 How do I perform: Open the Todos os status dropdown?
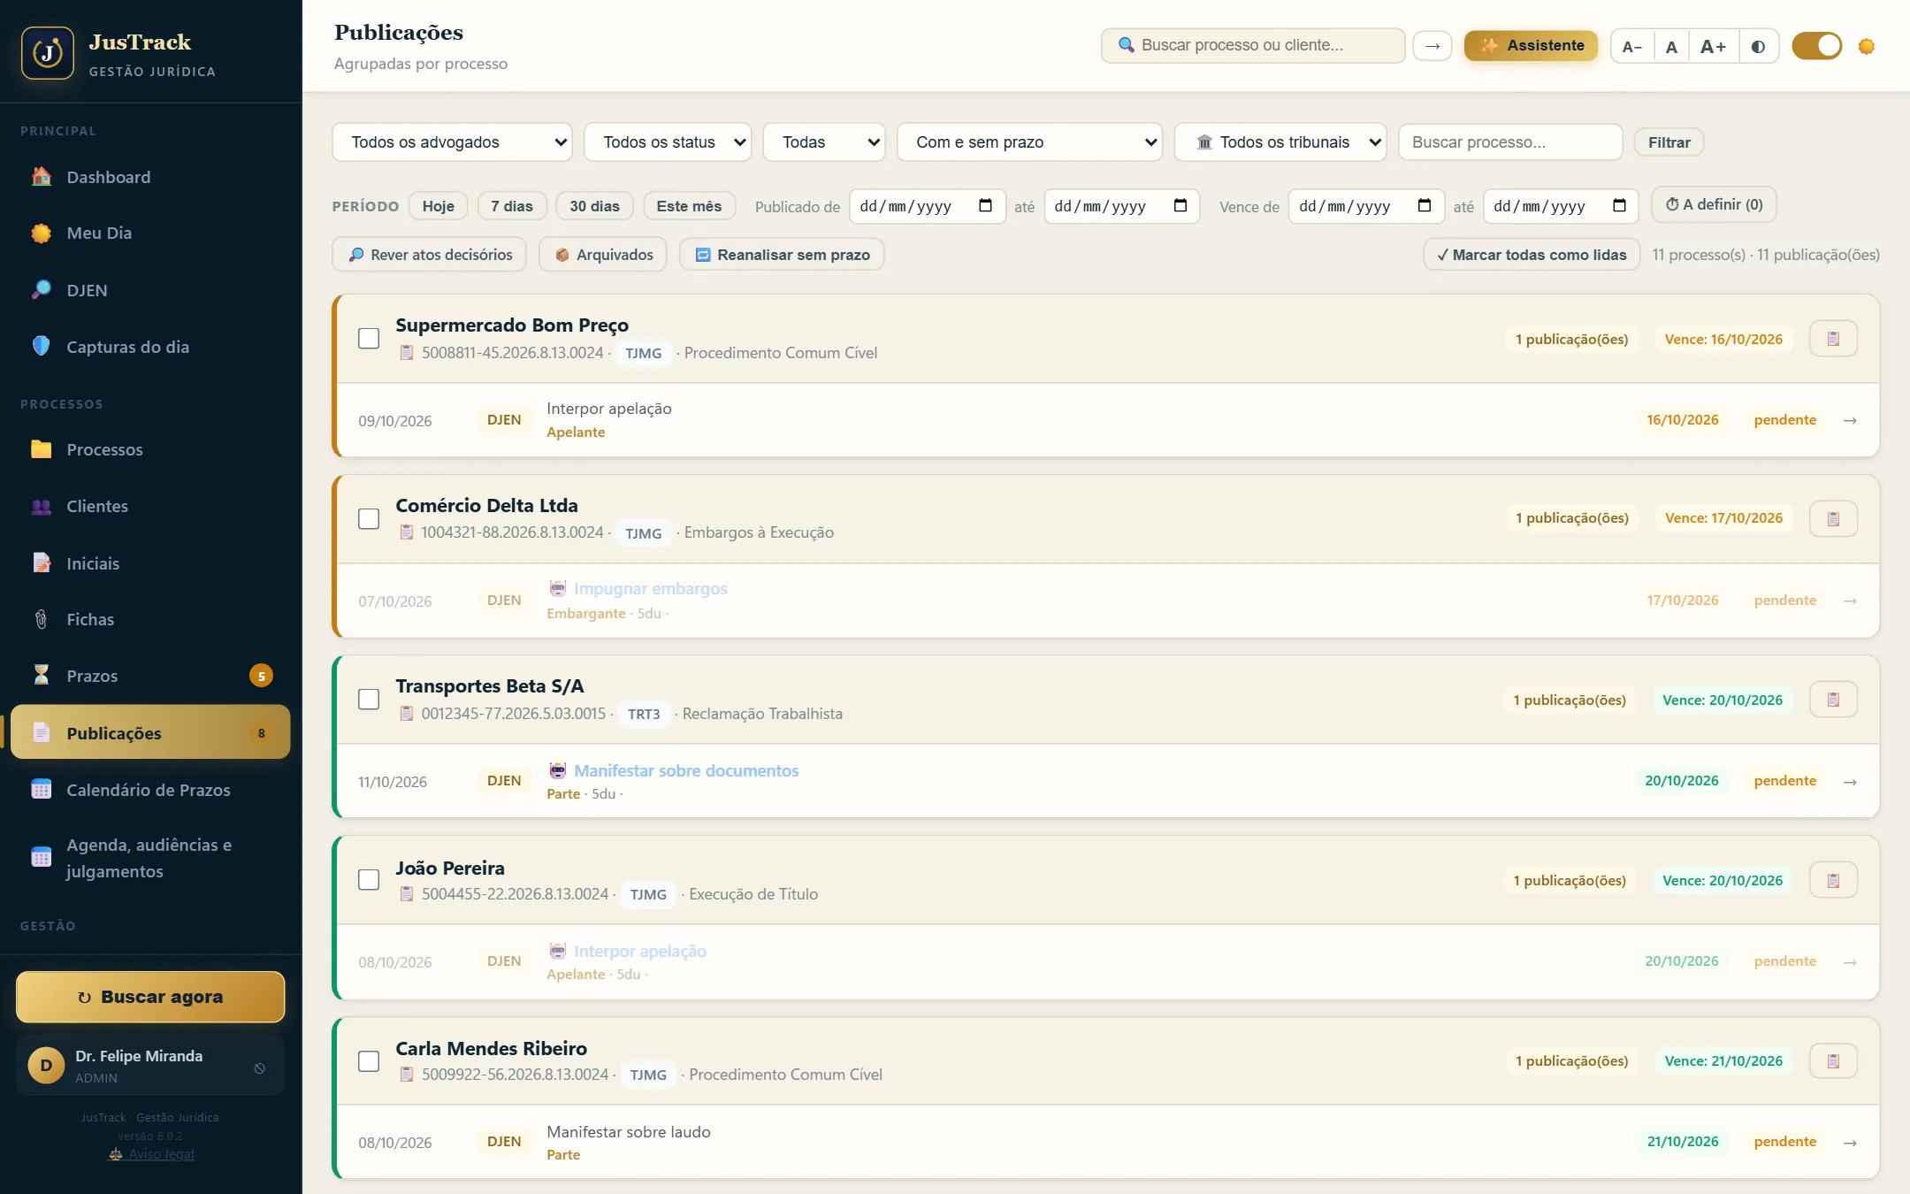[668, 142]
